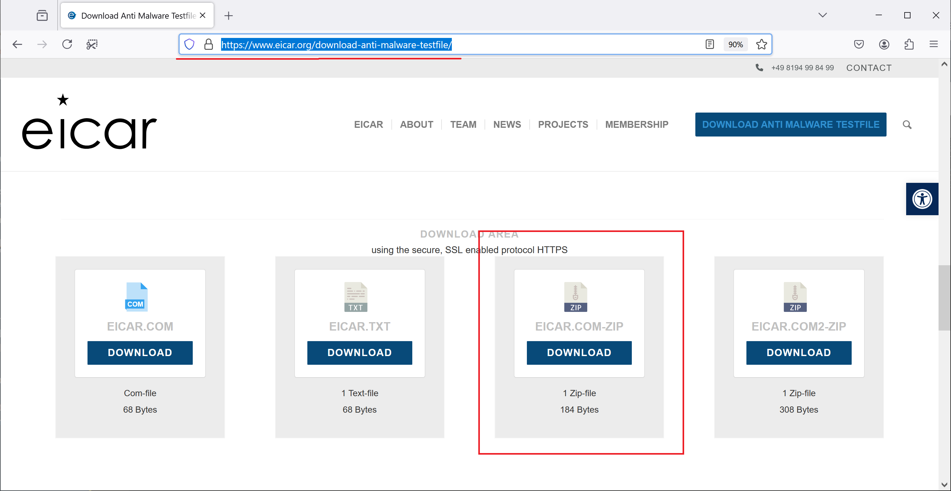This screenshot has width=951, height=491.
Task: Click the EICAR.COM2-ZIP title text
Action: coord(798,326)
